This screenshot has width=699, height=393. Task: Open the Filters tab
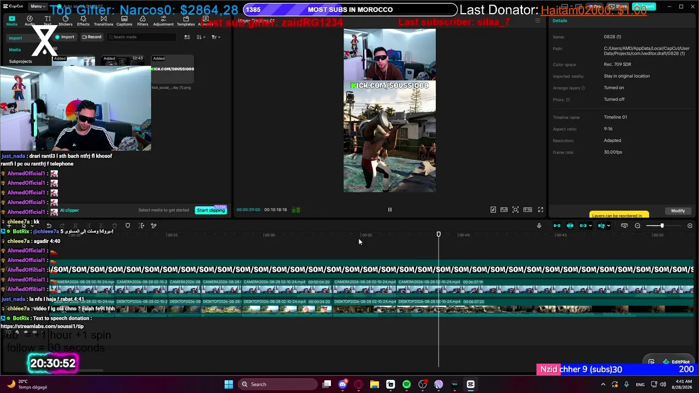pyautogui.click(x=143, y=21)
